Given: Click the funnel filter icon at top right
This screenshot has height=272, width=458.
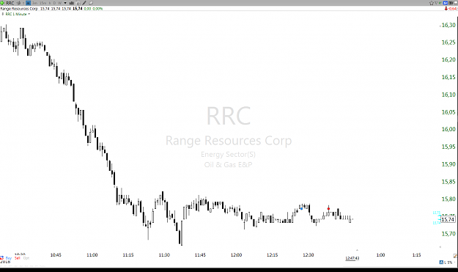Looking at the screenshot, I should point(436,3).
